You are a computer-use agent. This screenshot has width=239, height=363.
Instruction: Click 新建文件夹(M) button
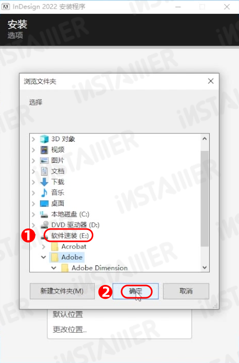pyautogui.click(x=62, y=291)
